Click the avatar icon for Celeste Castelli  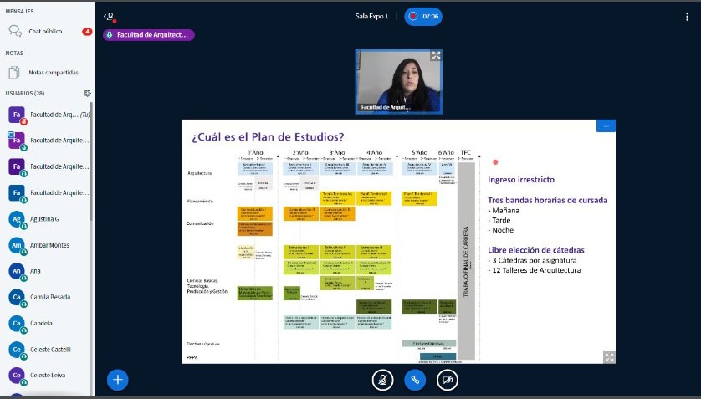tap(16, 349)
